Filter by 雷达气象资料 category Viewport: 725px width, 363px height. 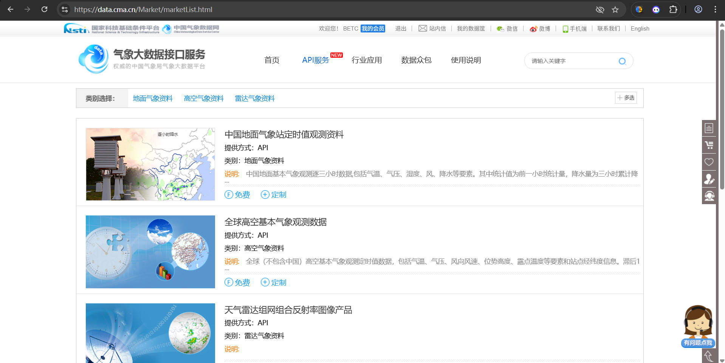pos(255,98)
